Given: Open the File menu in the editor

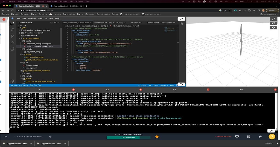Looking at the screenshot, I should click(x=19, y=18).
